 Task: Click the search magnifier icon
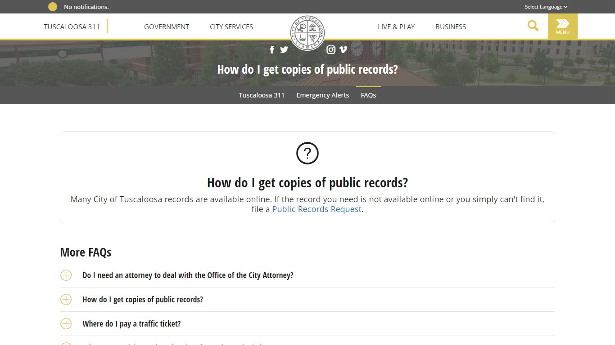[533, 26]
